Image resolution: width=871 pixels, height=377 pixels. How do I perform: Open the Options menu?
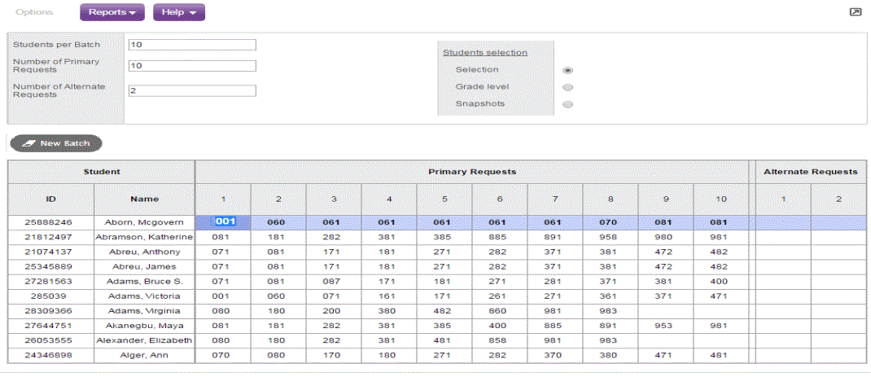click(x=37, y=12)
